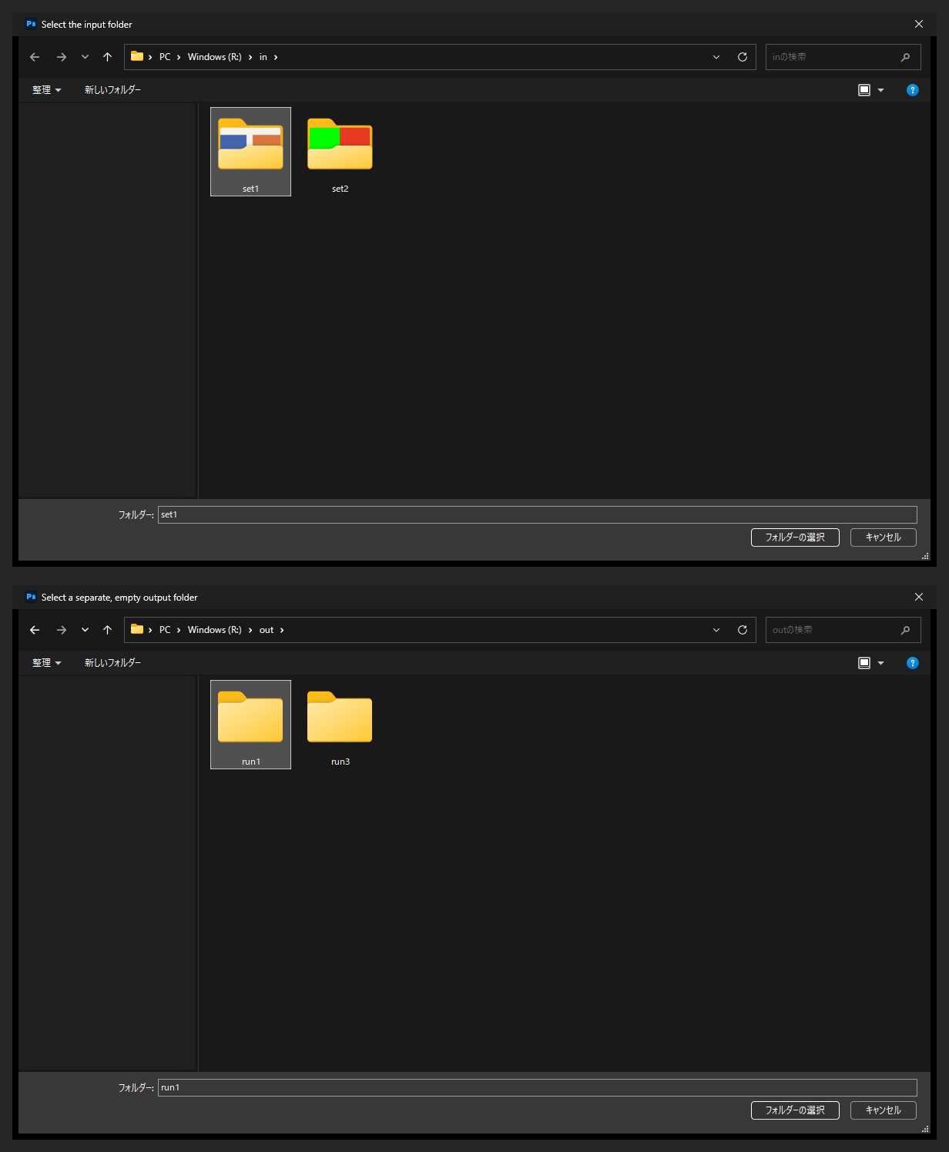The width and height of the screenshot is (949, 1152).
Task: Select the run1 folder
Action: 250,725
